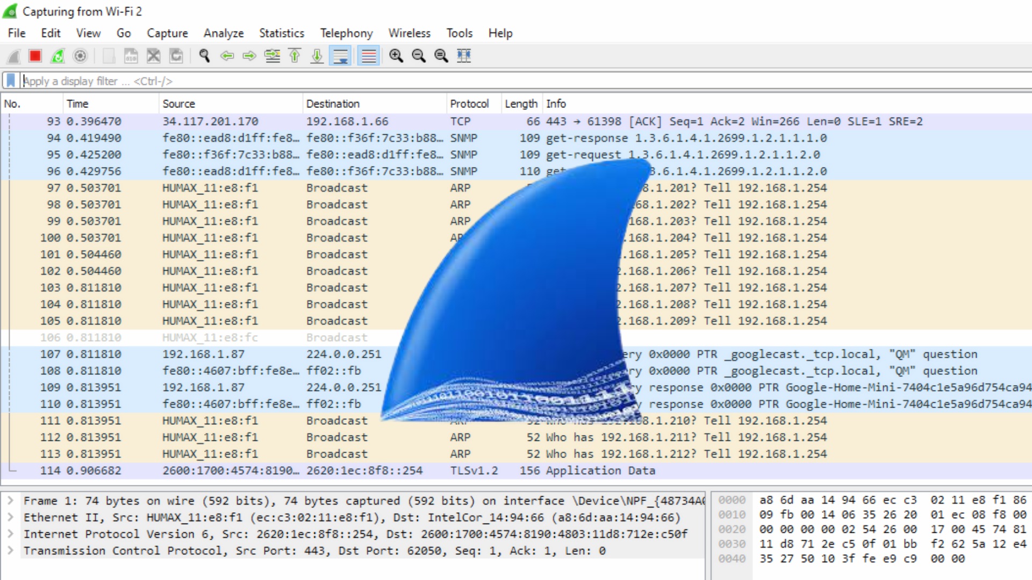Open the Statistics menu

pyautogui.click(x=281, y=33)
